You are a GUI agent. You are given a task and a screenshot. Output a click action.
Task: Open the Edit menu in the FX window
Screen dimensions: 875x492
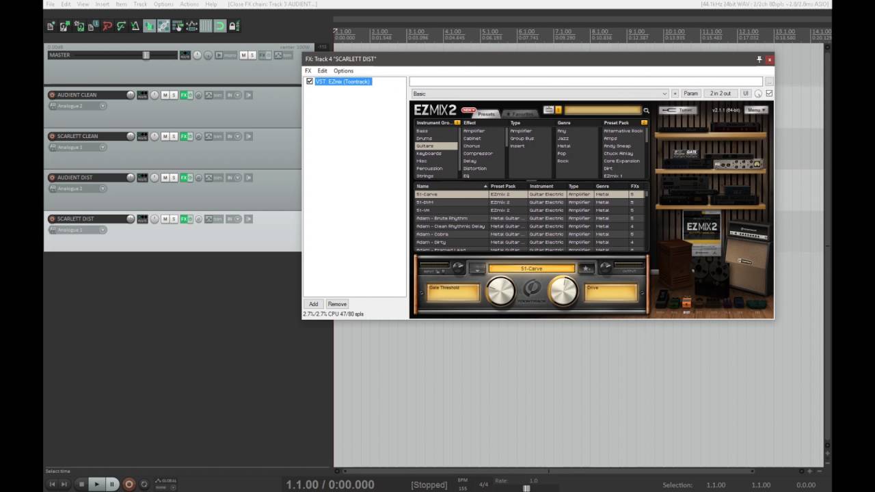tap(322, 71)
